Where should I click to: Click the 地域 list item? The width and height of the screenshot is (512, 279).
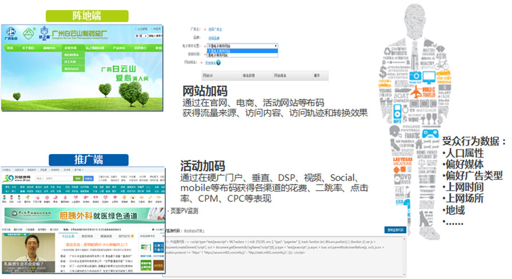coord(455,210)
